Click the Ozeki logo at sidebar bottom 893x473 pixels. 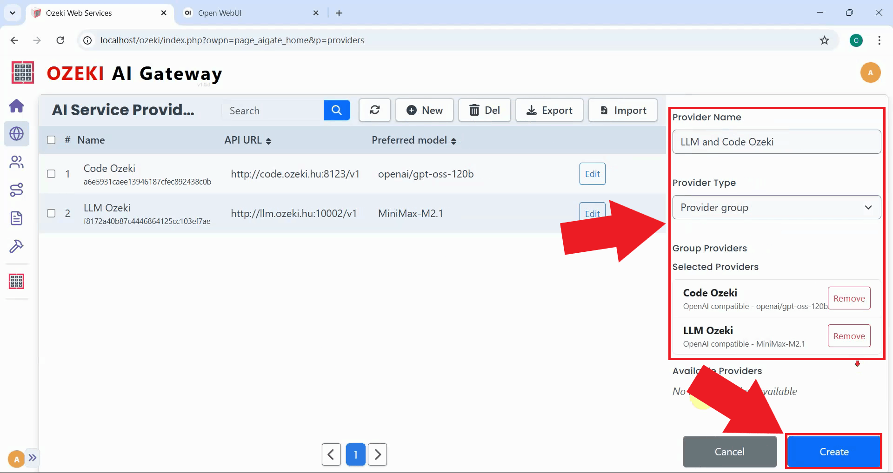(17, 281)
